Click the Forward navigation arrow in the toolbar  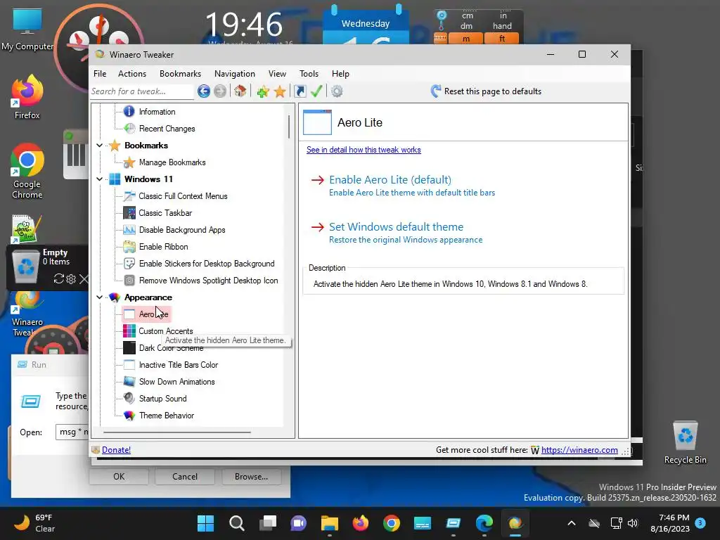220,91
